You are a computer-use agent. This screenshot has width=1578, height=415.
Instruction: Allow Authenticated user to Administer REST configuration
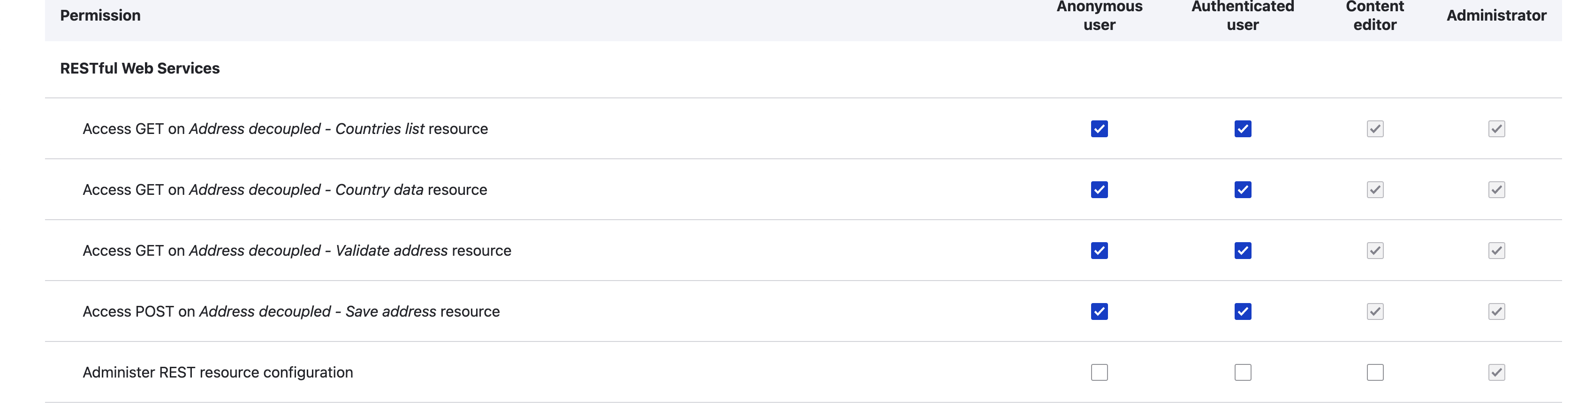coord(1242,372)
